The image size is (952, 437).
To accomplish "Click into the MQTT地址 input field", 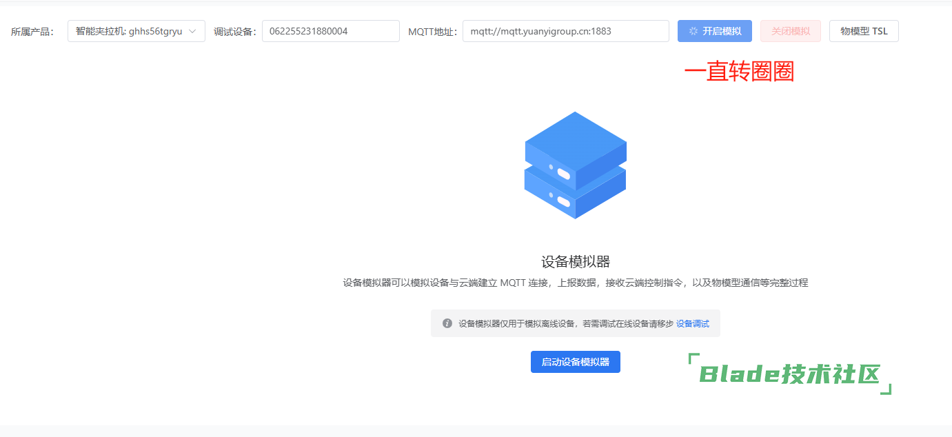I will [565, 31].
